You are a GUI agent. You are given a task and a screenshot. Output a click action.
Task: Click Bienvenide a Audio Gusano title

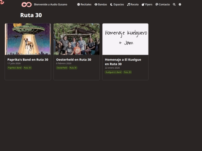click(x=50, y=4)
